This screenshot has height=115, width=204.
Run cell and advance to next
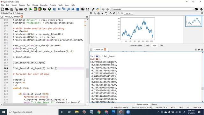(40, 9)
